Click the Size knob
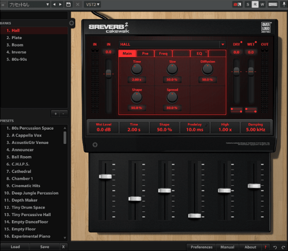The height and width of the screenshot is (251, 288). pyautogui.click(x=172, y=70)
